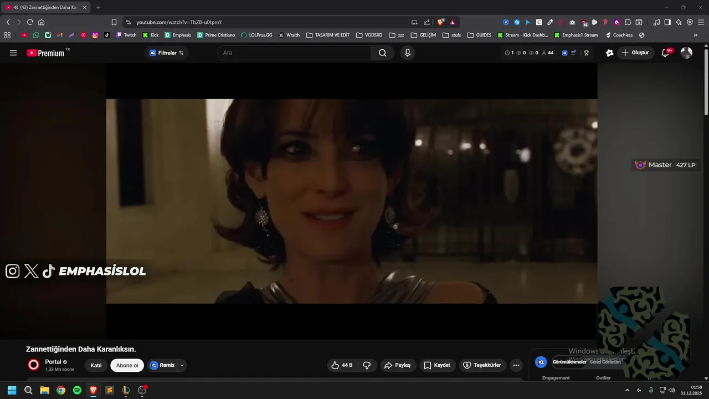Bookmark this page with the bookmark icon

(x=114, y=22)
